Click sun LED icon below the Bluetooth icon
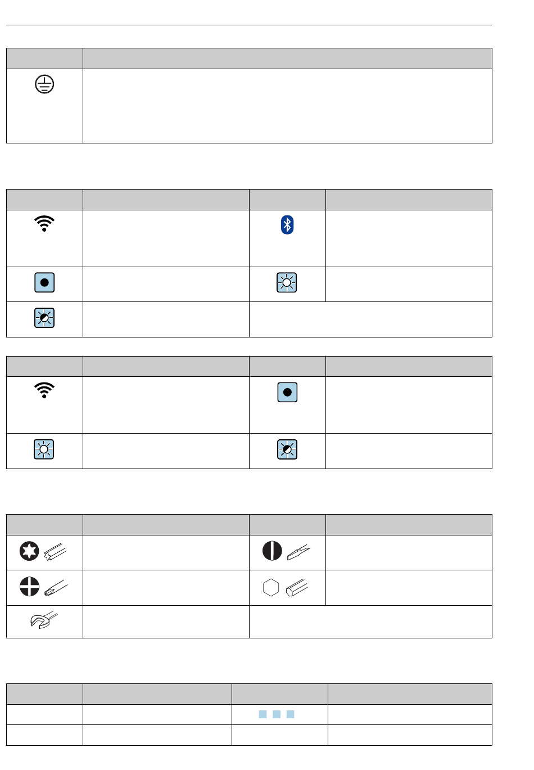The height and width of the screenshot is (770, 534). 287,282
